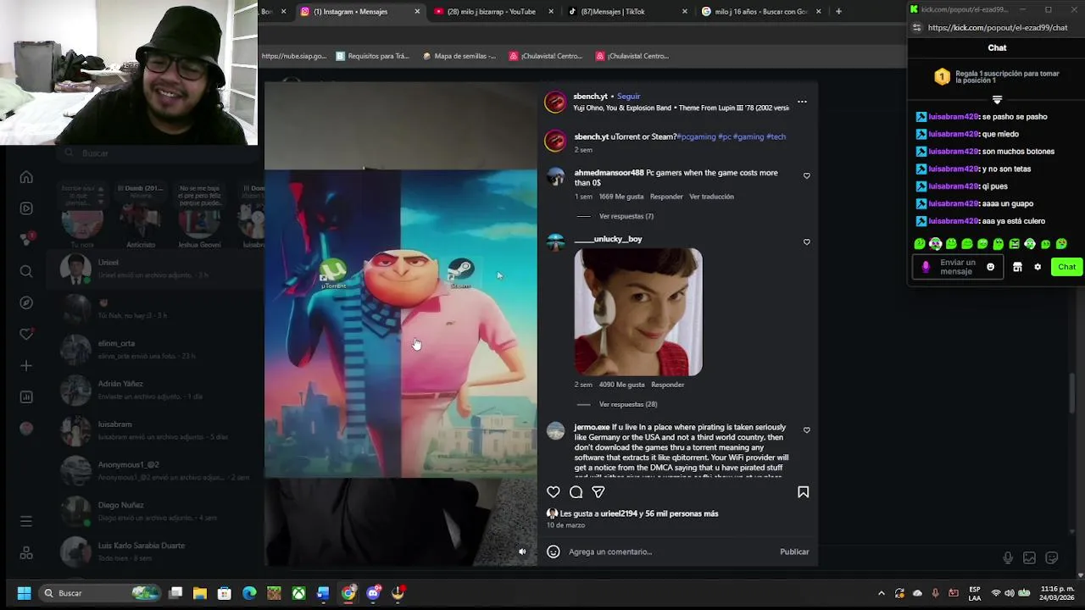The width and height of the screenshot is (1085, 610).
Task: Type field 'Enviar un mensaje' in Kick chat
Action: tap(957, 267)
